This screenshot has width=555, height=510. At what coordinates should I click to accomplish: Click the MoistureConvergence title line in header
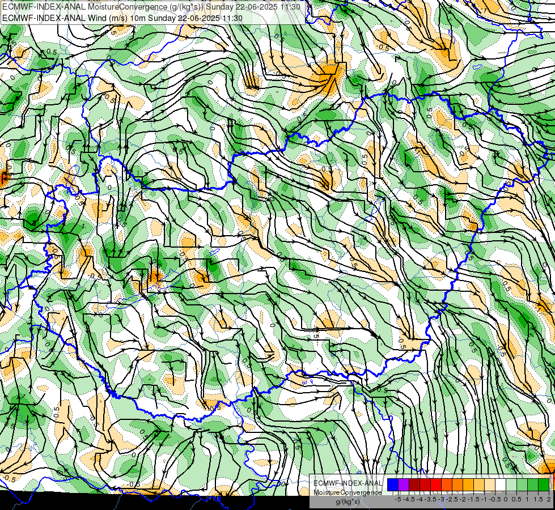click(x=151, y=7)
